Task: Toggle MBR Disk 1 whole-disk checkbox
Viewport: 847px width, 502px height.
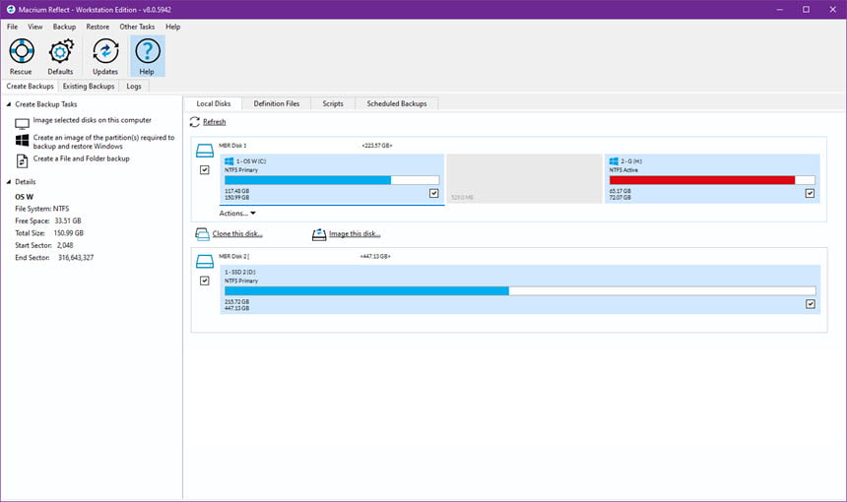Action: (x=205, y=170)
